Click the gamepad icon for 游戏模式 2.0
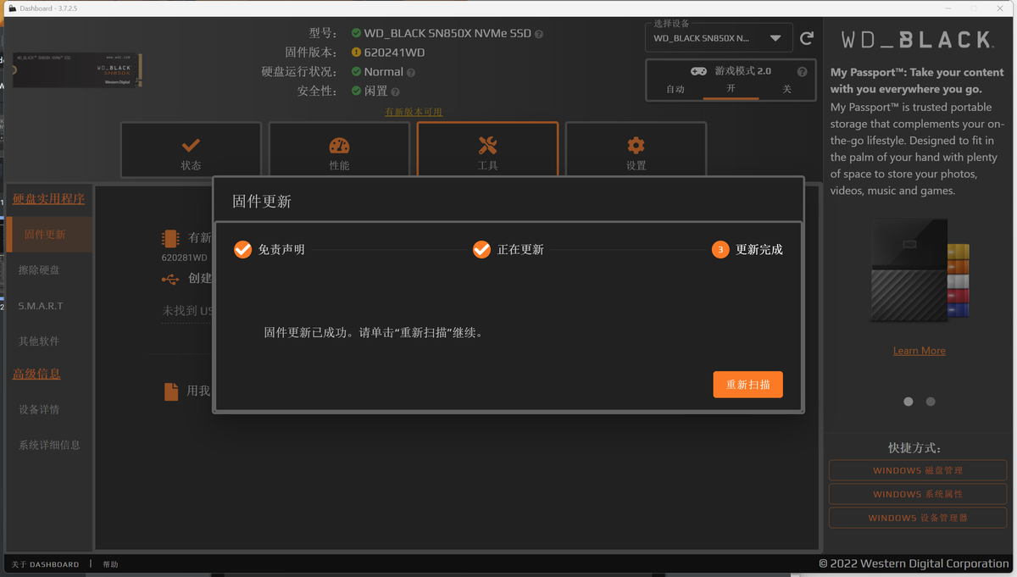The width and height of the screenshot is (1017, 577). [x=698, y=71]
